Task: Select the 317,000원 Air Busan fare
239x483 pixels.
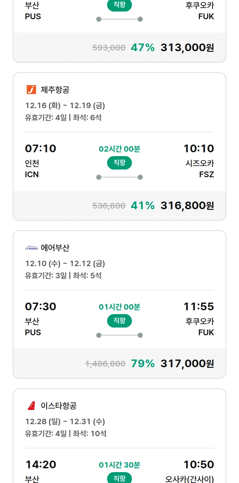Action: tap(187, 363)
